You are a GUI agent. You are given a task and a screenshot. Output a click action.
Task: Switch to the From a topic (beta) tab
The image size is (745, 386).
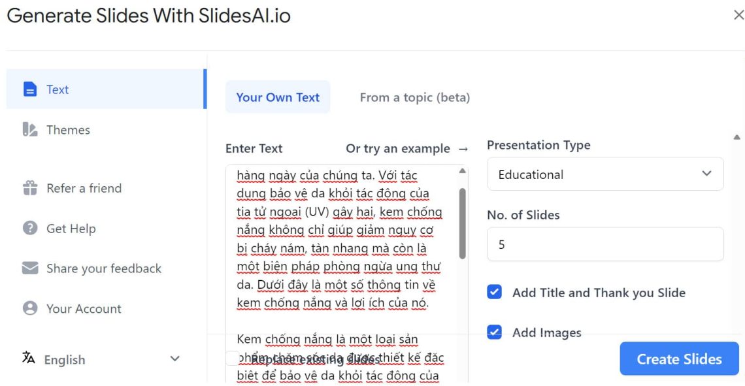pyautogui.click(x=414, y=97)
